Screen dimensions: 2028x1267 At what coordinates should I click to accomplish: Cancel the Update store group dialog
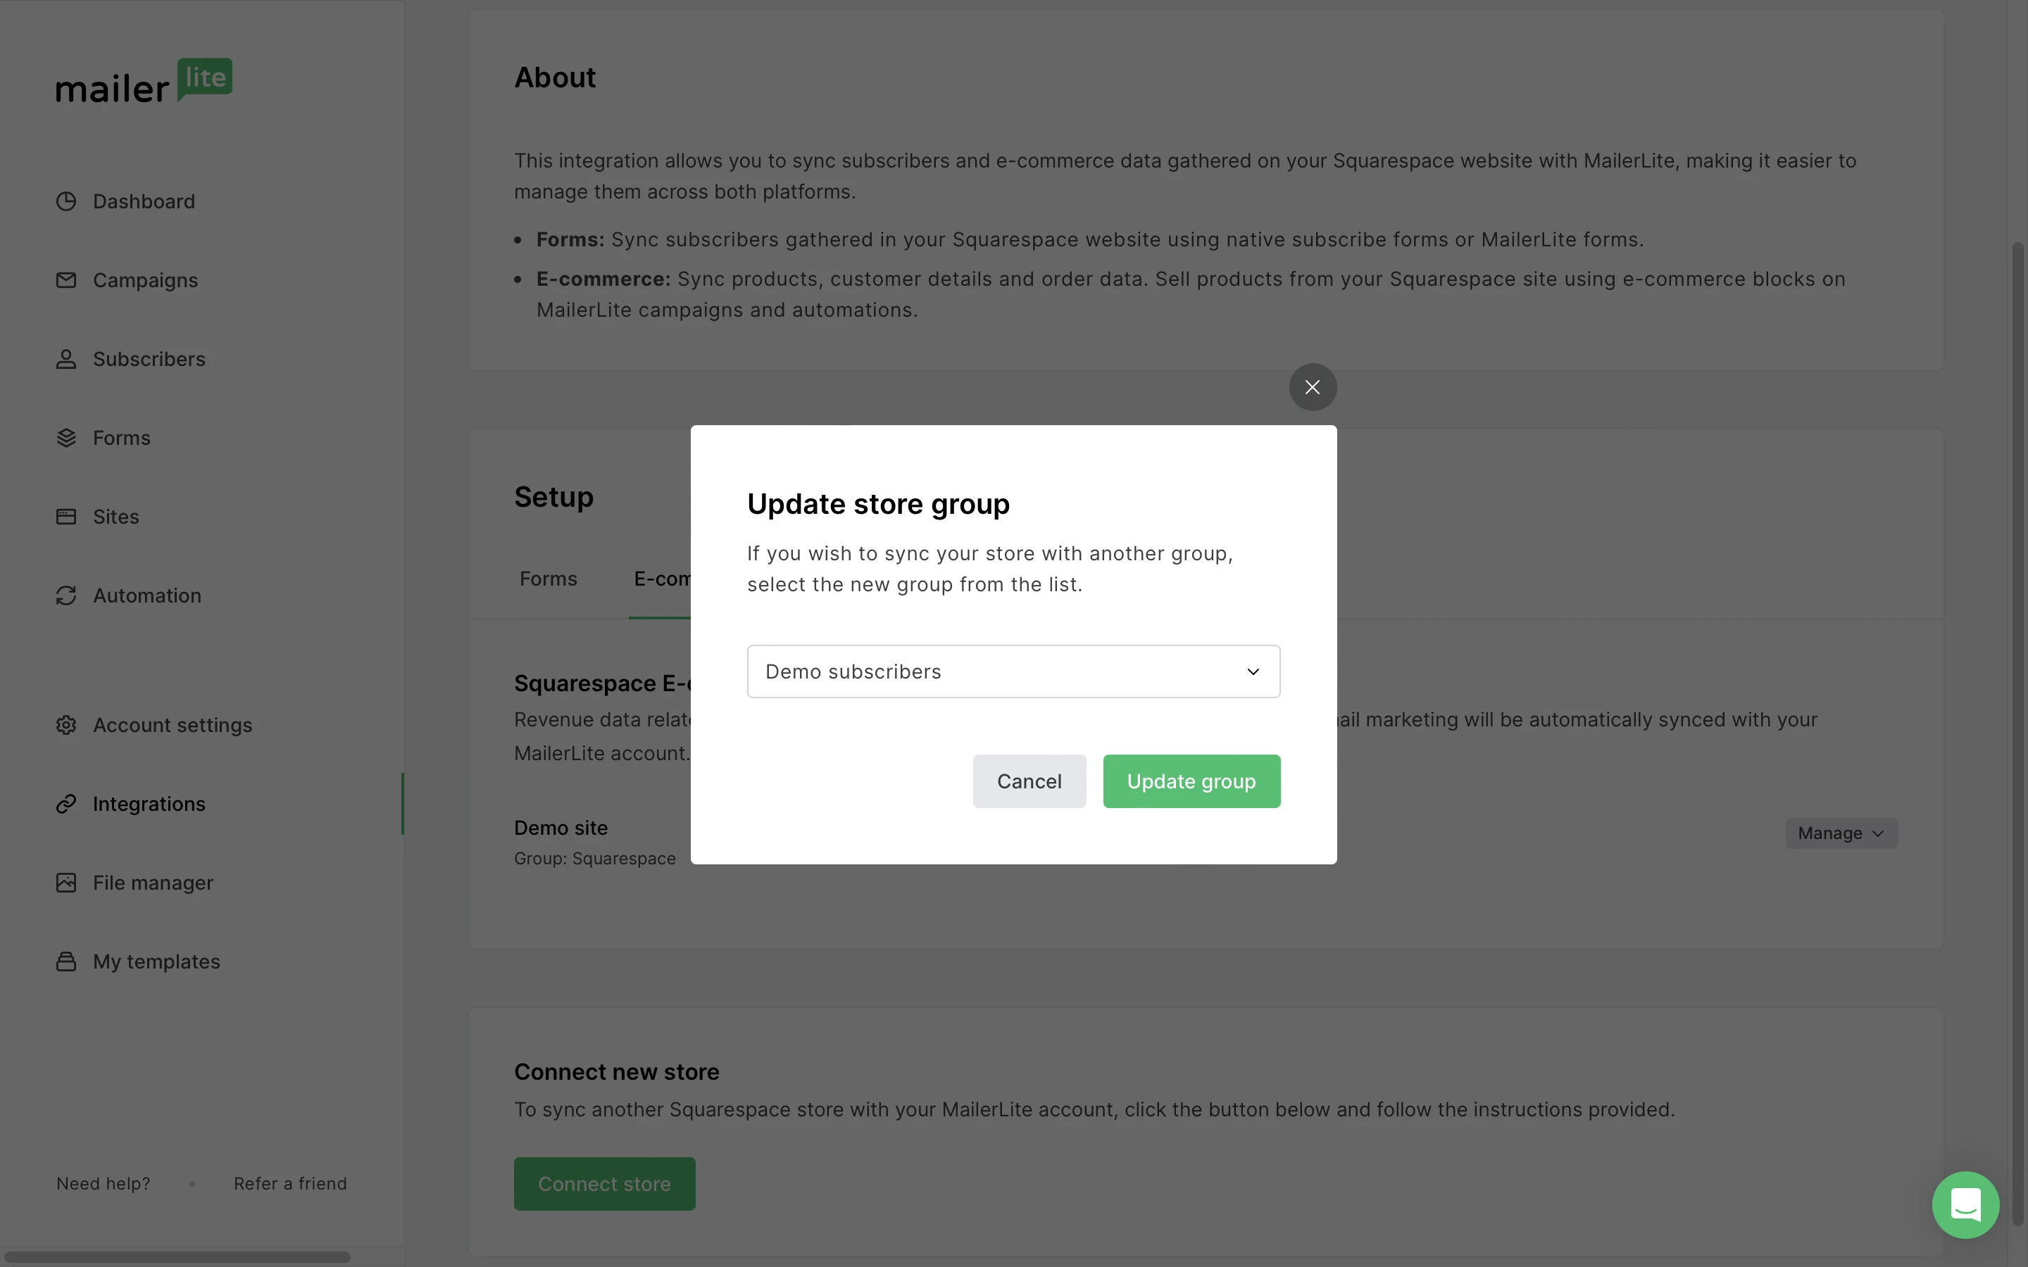(x=1028, y=781)
